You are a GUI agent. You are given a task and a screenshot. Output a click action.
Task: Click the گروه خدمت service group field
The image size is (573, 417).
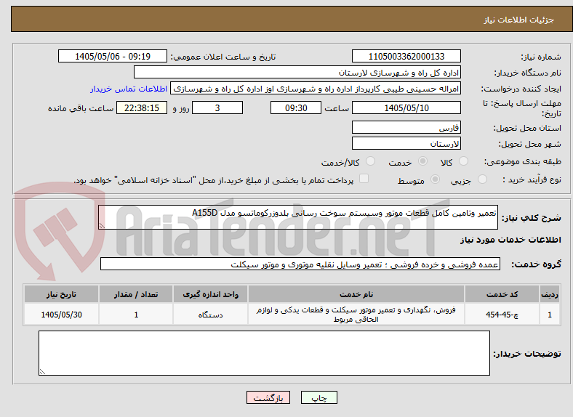(300, 264)
